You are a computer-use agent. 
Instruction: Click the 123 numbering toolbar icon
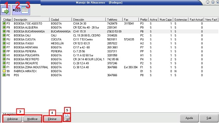[17, 10]
